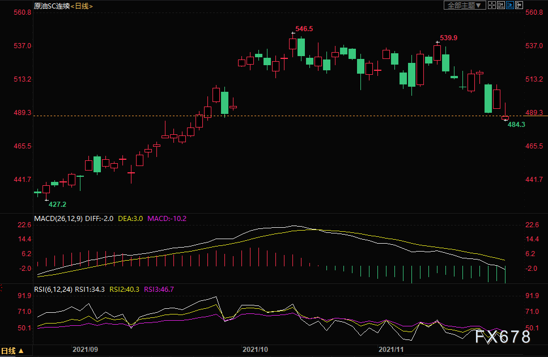Open the 全部主题 dropdown
Viewport: 548px width, 357px height.
[x=465, y=5]
